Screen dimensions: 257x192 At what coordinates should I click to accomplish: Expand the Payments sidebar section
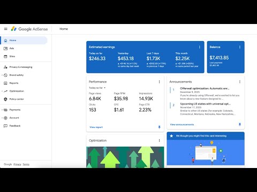tap(2, 110)
